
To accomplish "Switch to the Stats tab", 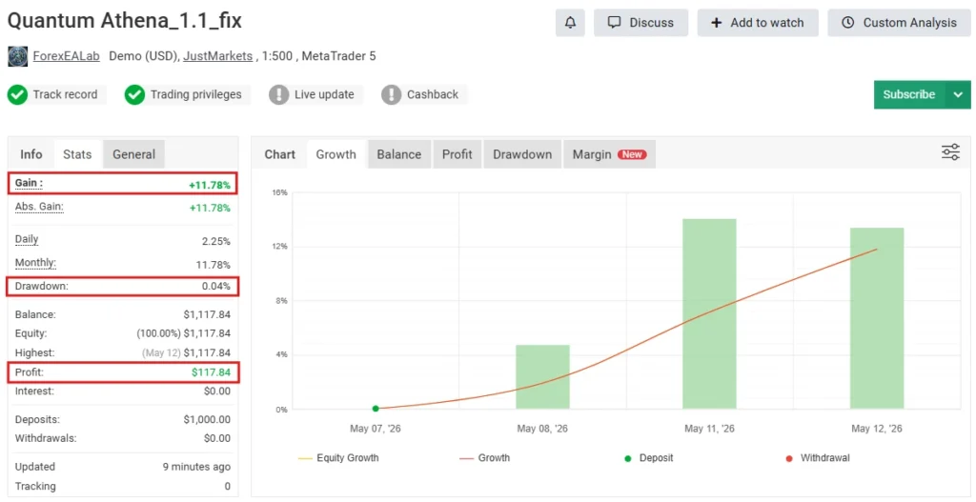I will [77, 154].
